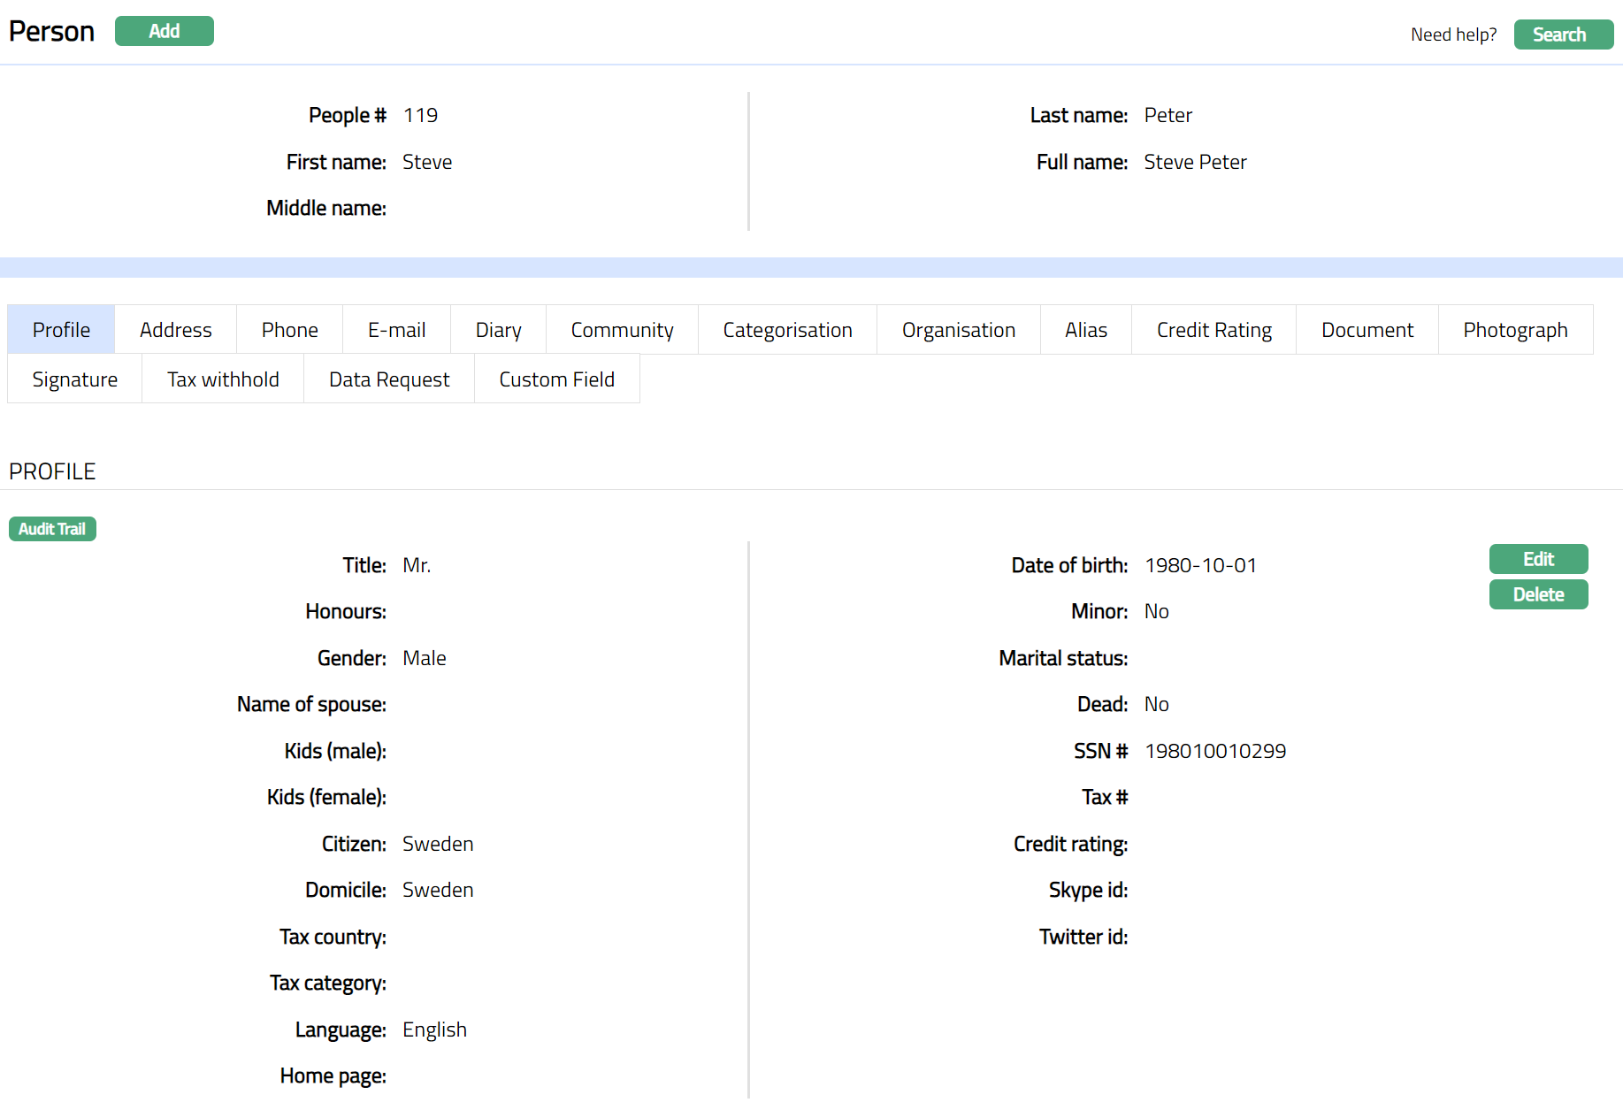Open the Audit Trail
1623x1110 pixels.
click(52, 529)
